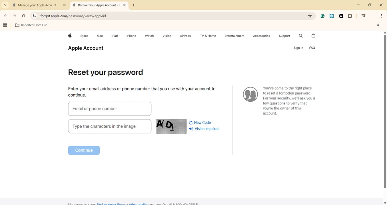Click the Apple Account heading link

click(86, 48)
